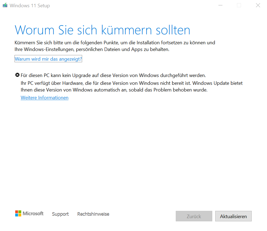Click the Windows 11 Setup title icon

point(5,5)
